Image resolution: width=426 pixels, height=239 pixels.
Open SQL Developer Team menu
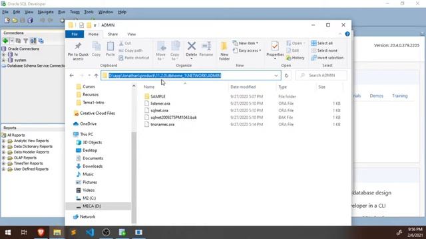75,12
